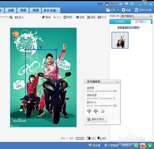Click the EXIF info button
This screenshot has width=154, height=149.
[x=80, y=138]
